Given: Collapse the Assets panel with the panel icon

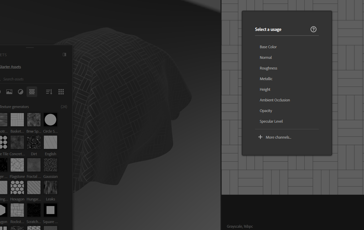Looking at the screenshot, I should [64, 54].
